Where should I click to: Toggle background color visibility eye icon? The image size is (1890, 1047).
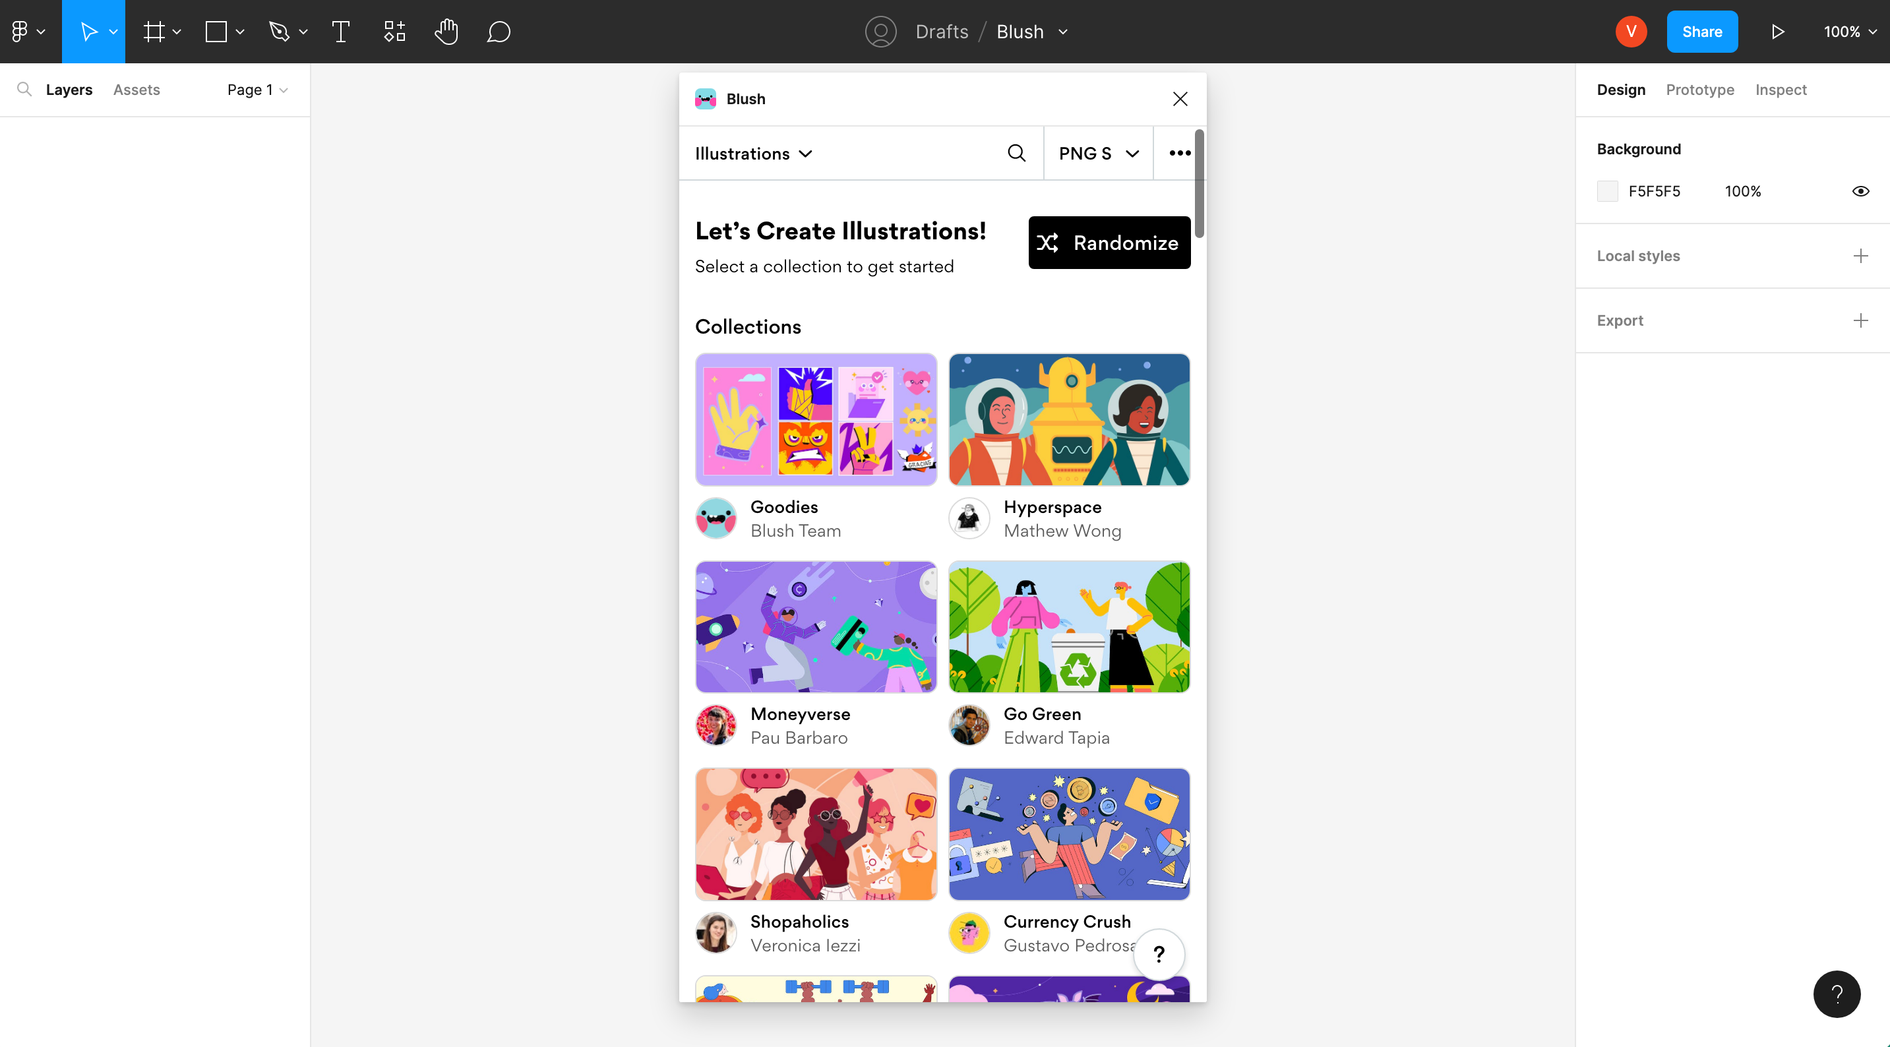click(1860, 191)
